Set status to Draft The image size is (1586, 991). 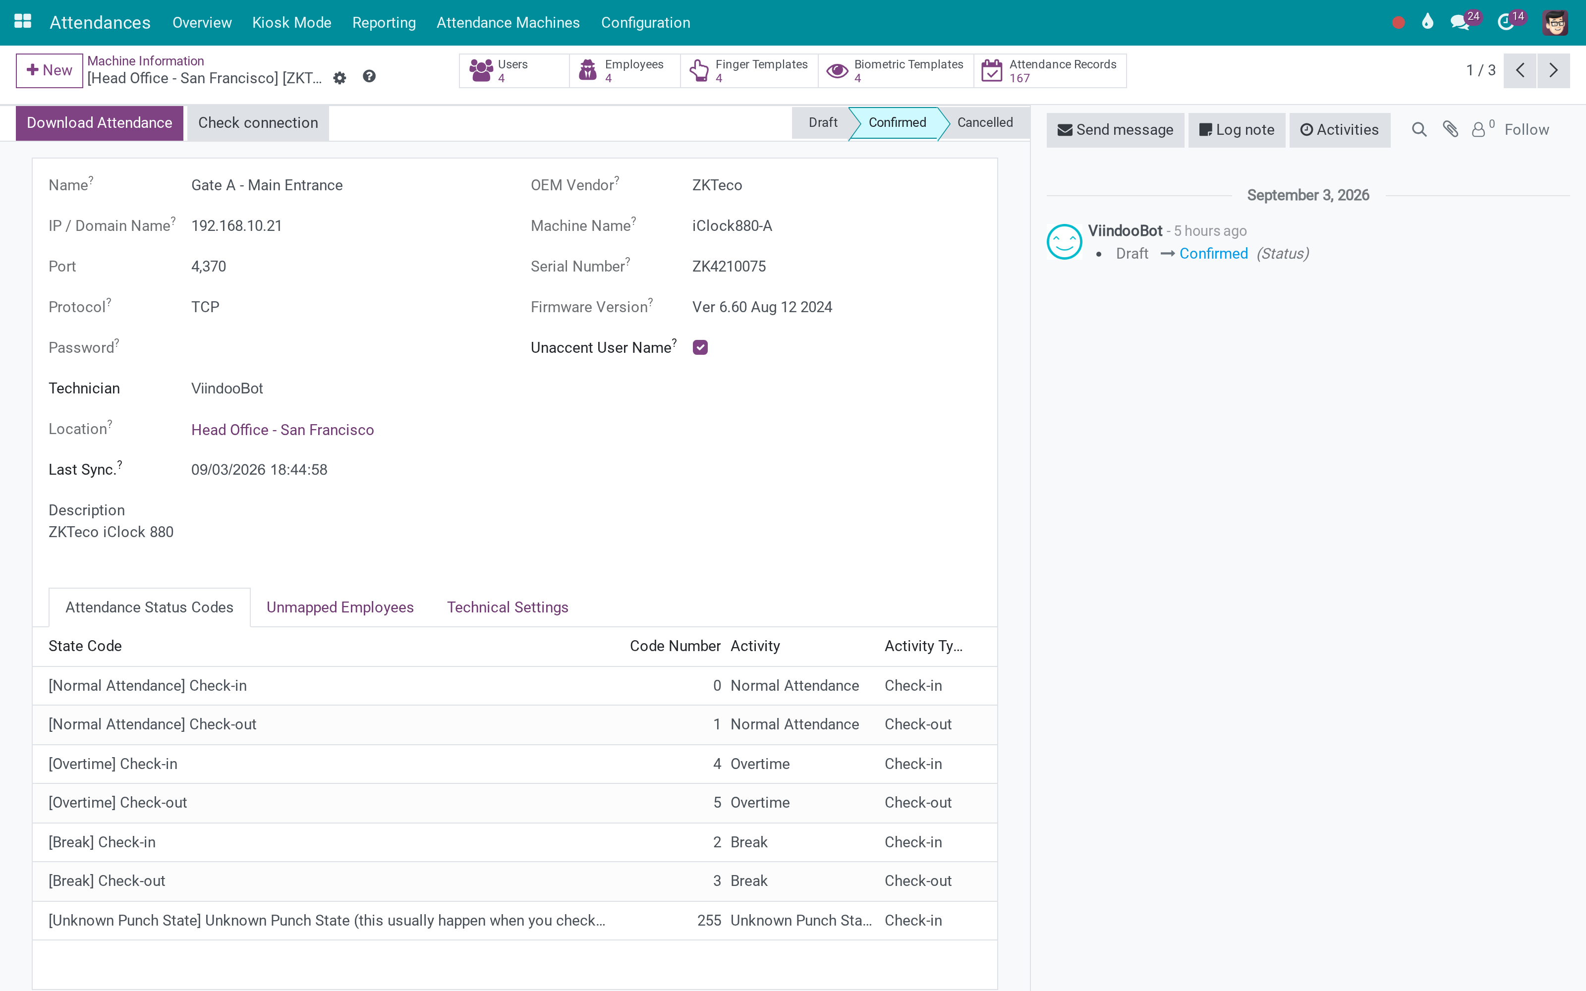tap(822, 122)
